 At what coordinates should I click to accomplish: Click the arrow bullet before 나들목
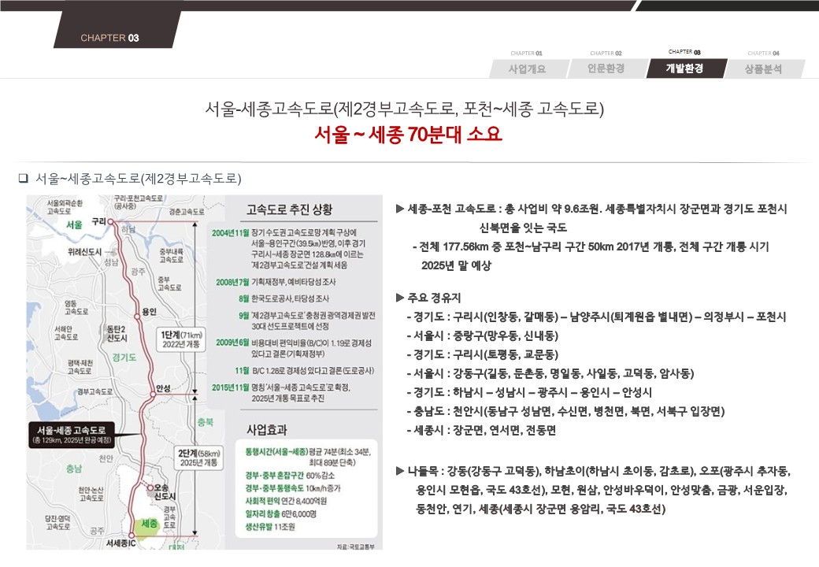[400, 472]
